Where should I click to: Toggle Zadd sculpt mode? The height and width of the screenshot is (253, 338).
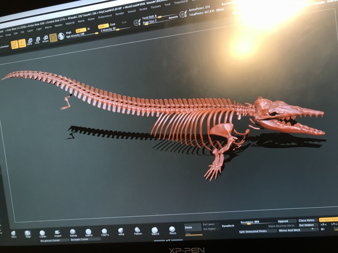coord(103,26)
